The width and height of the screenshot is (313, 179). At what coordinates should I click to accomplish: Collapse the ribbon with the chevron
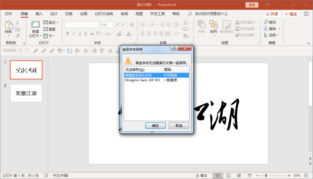coord(309,43)
